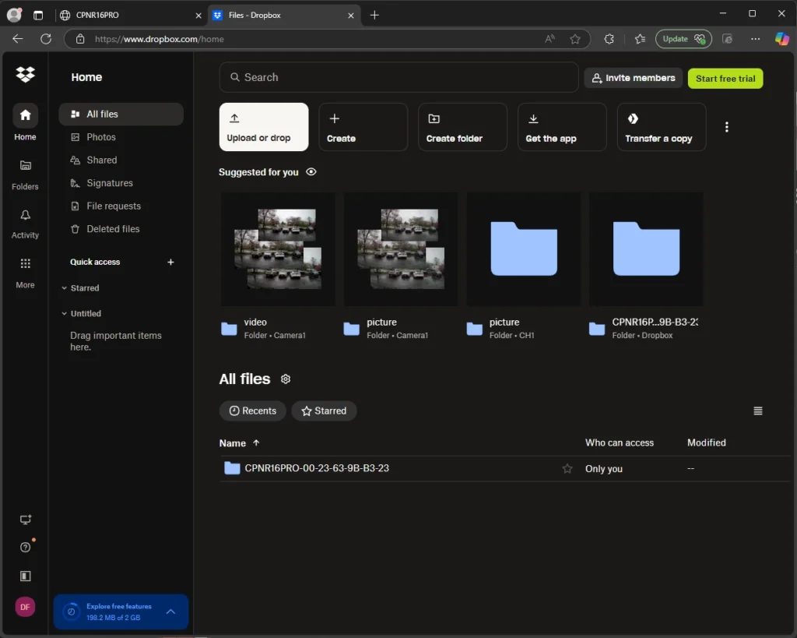Open All files settings gear
Viewport: 797px width, 638px height.
tap(286, 379)
